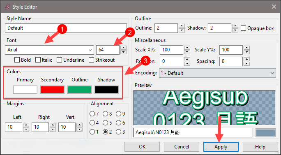Click the Style Name text field

coord(66,28)
